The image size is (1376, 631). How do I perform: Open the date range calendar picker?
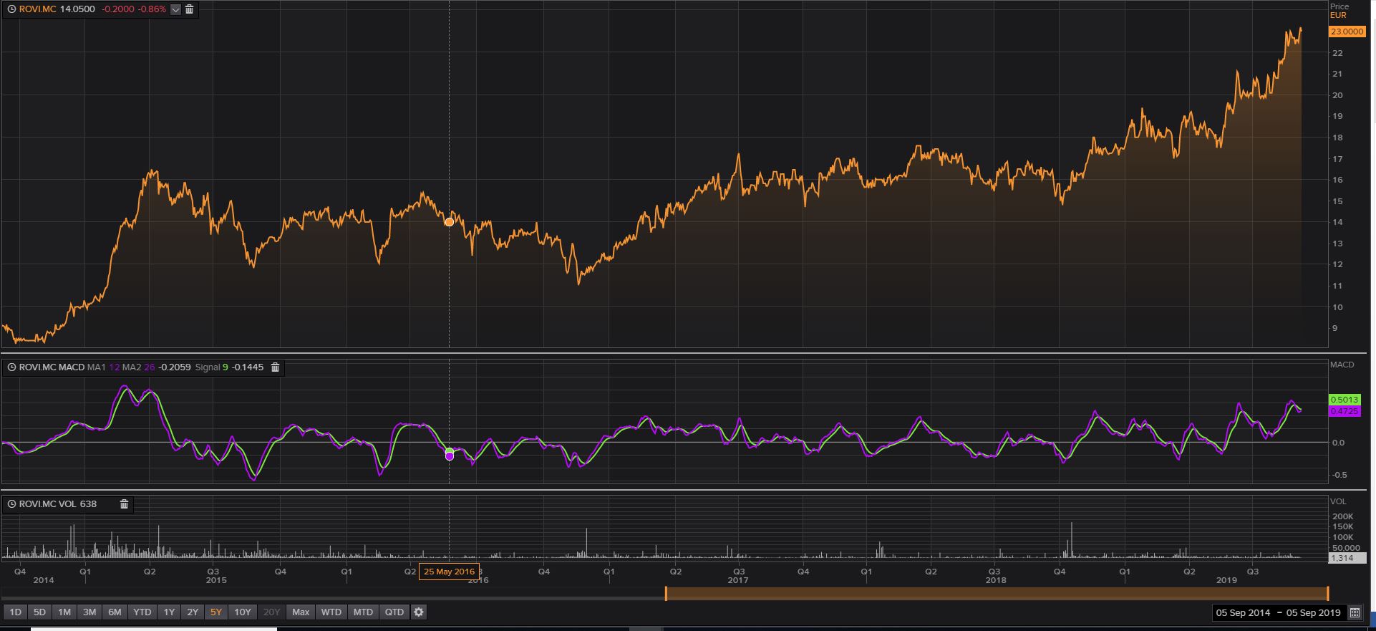coord(1355,613)
